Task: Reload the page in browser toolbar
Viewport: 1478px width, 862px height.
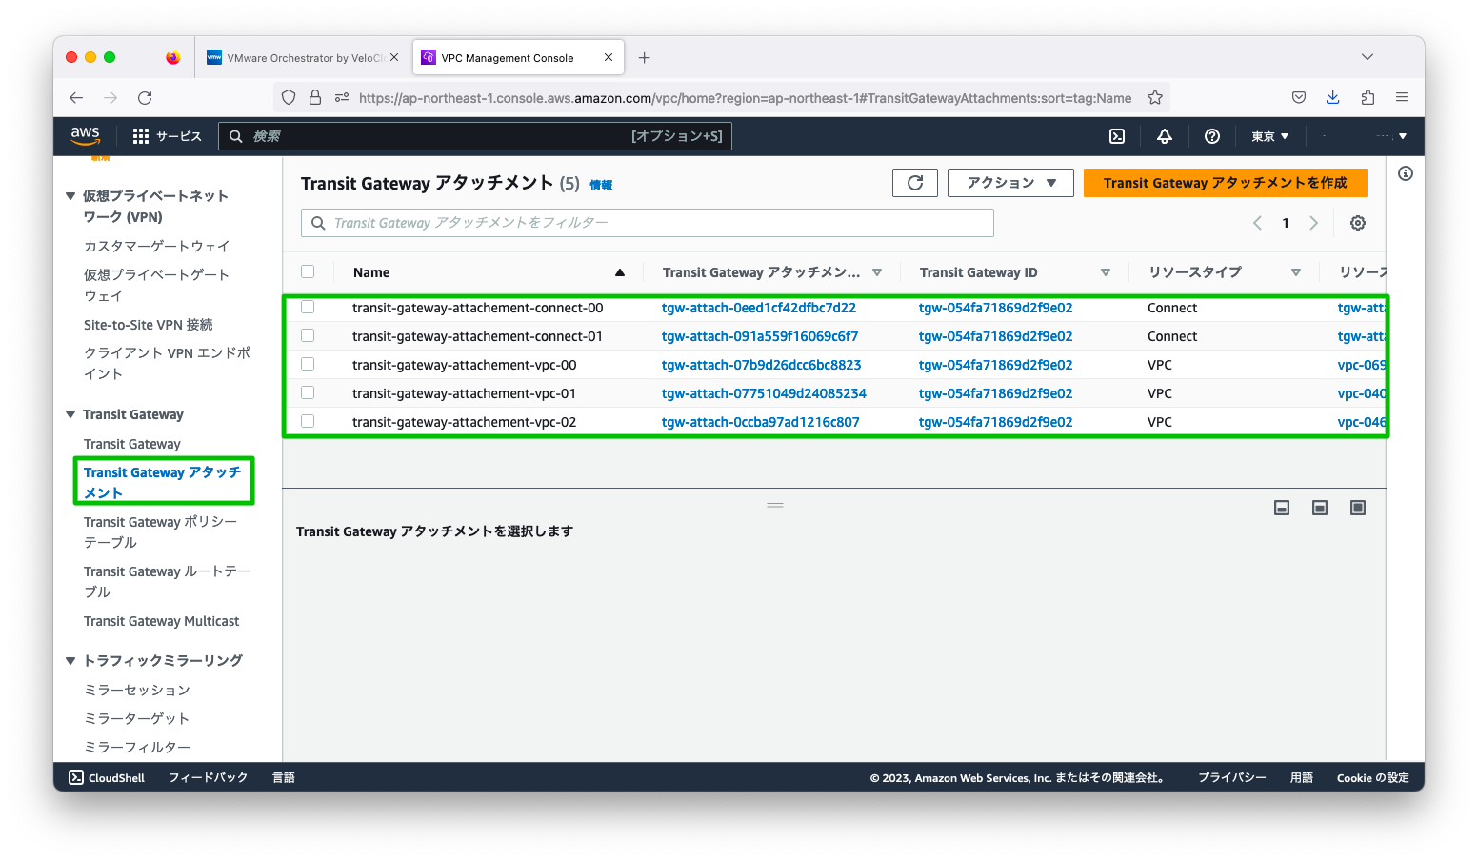Action: (x=145, y=97)
